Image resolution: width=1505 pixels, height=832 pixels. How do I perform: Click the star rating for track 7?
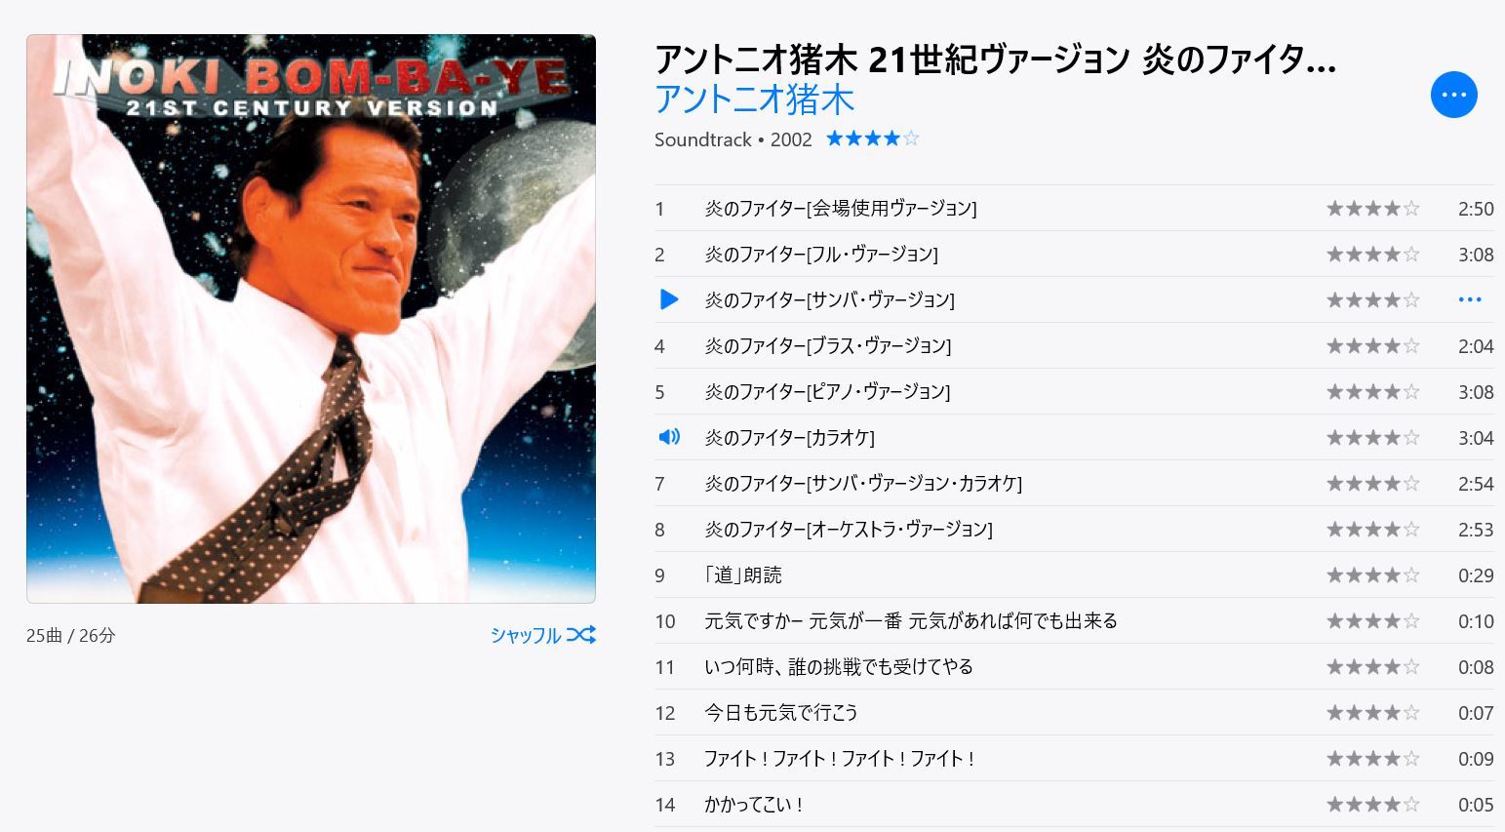[x=1372, y=483]
